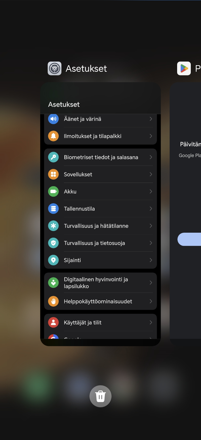Tap the trash icon to clear recents
This screenshot has width=201, height=440.
(100, 396)
